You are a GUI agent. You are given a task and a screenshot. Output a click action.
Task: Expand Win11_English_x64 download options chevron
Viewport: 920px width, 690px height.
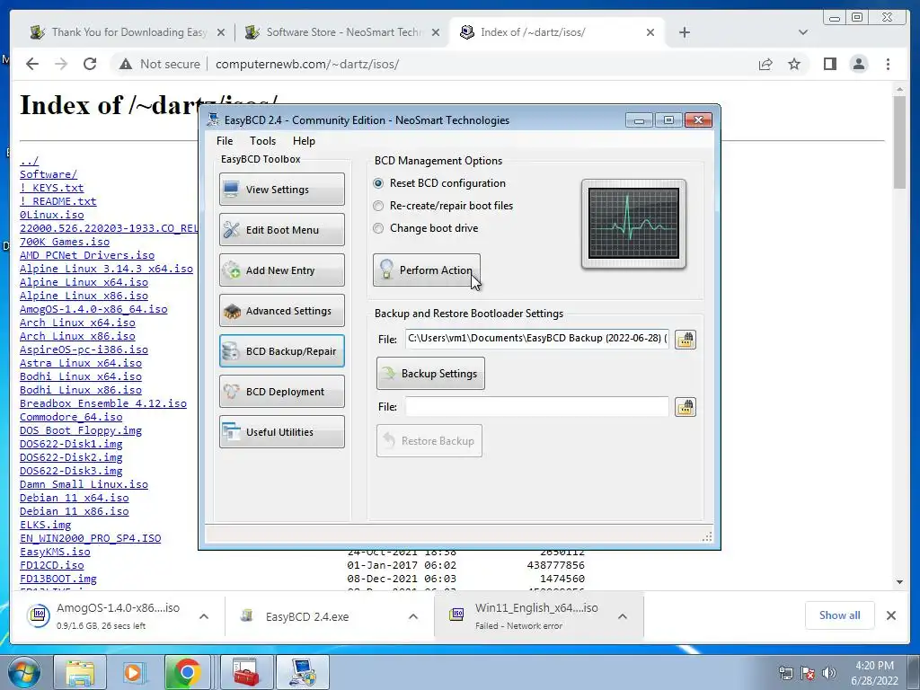point(623,616)
